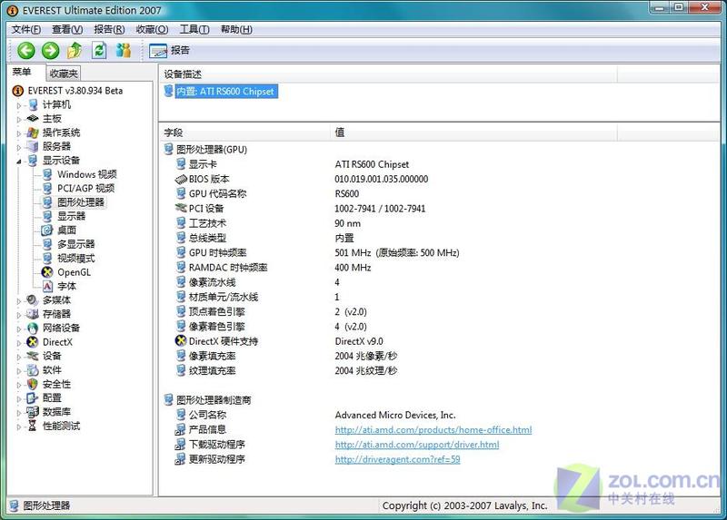Click the 配置 configuration icon

point(32,397)
